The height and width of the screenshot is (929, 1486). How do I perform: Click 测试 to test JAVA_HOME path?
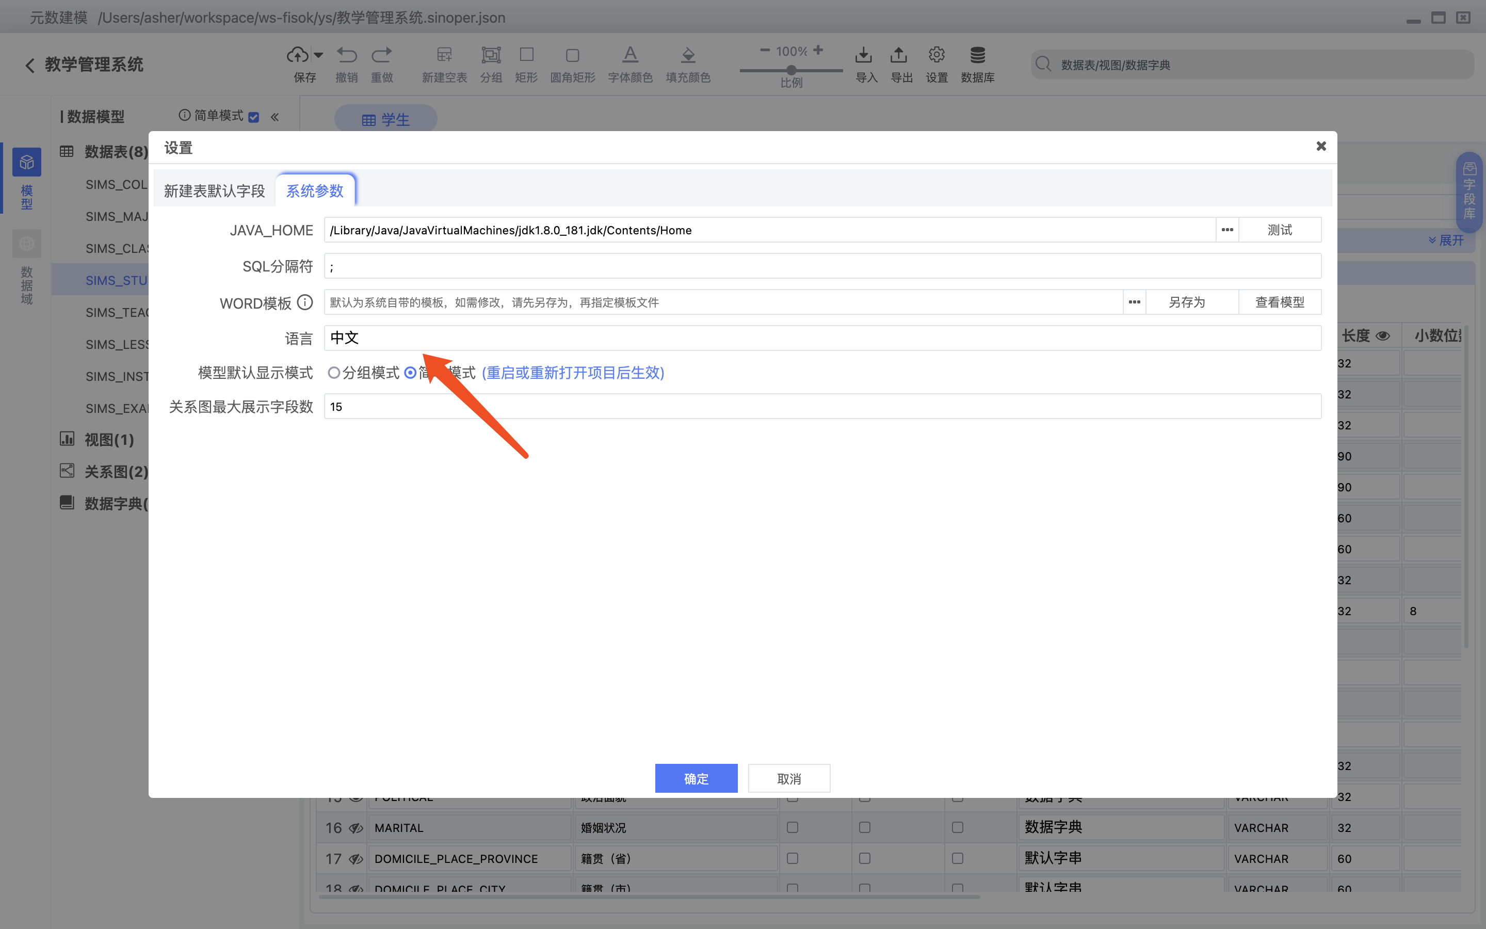(x=1280, y=230)
